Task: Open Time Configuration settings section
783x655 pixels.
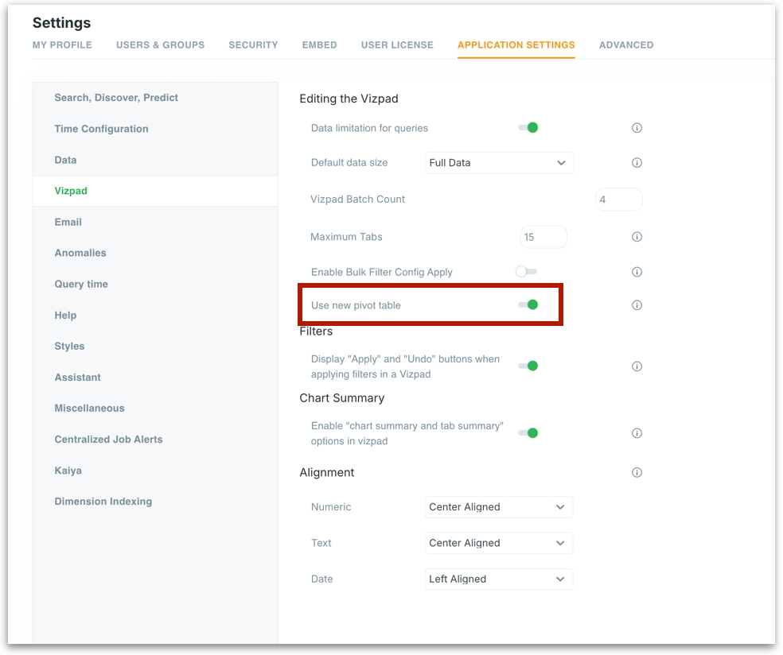Action: pyautogui.click(x=101, y=129)
